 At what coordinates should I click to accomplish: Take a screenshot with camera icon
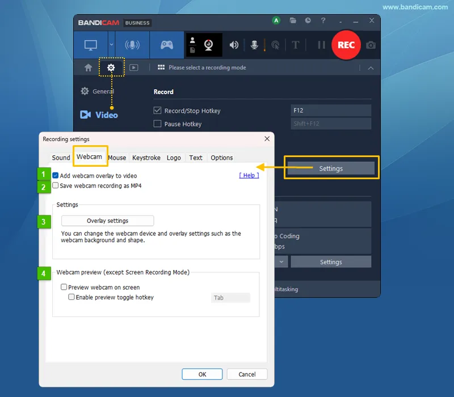click(x=371, y=45)
